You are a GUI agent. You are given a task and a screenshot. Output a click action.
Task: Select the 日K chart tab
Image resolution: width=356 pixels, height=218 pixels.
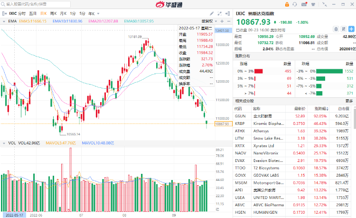pos(43,14)
